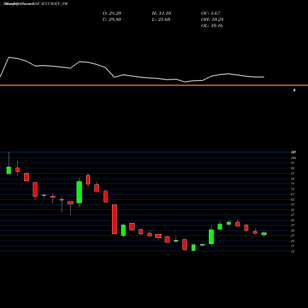
Task: Click the 52 price axis label
Action: click(x=293, y=210)
